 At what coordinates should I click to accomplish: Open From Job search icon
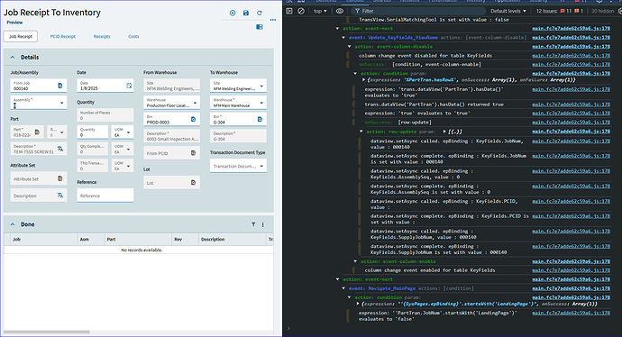[60, 86]
